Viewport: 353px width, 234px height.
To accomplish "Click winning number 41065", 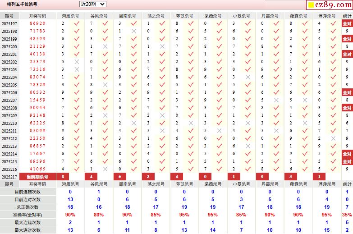I will (37, 169).
